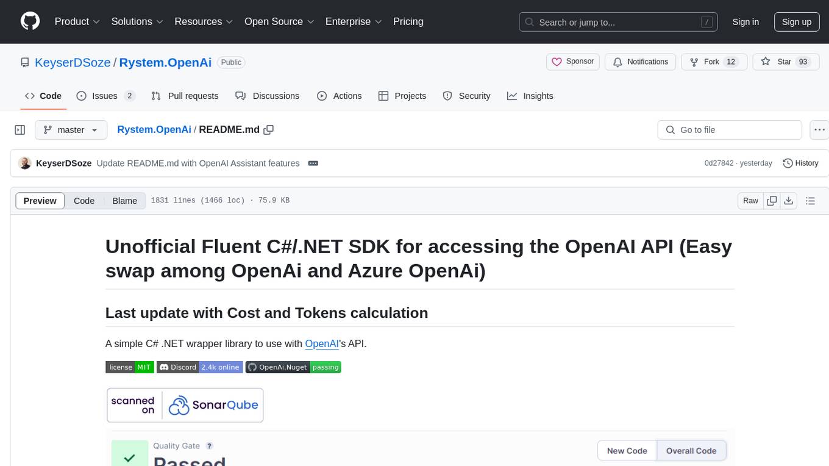Image resolution: width=829 pixels, height=466 pixels.
Task: Switch to the Discussions tab
Action: (268, 96)
